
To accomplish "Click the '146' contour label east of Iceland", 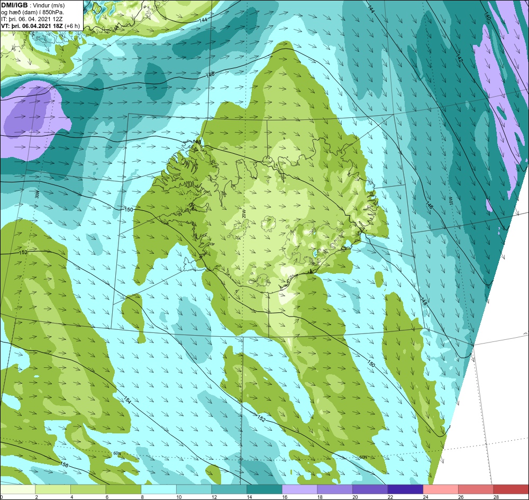I will (429, 205).
